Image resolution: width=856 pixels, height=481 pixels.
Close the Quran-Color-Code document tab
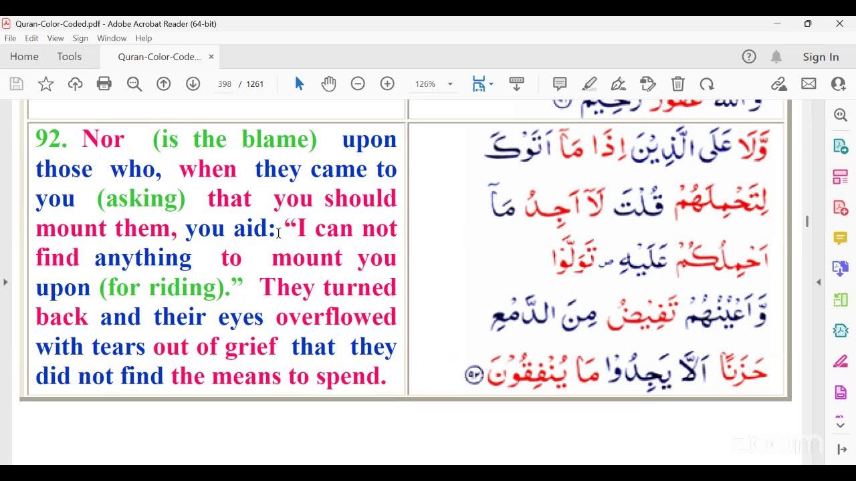click(x=211, y=57)
